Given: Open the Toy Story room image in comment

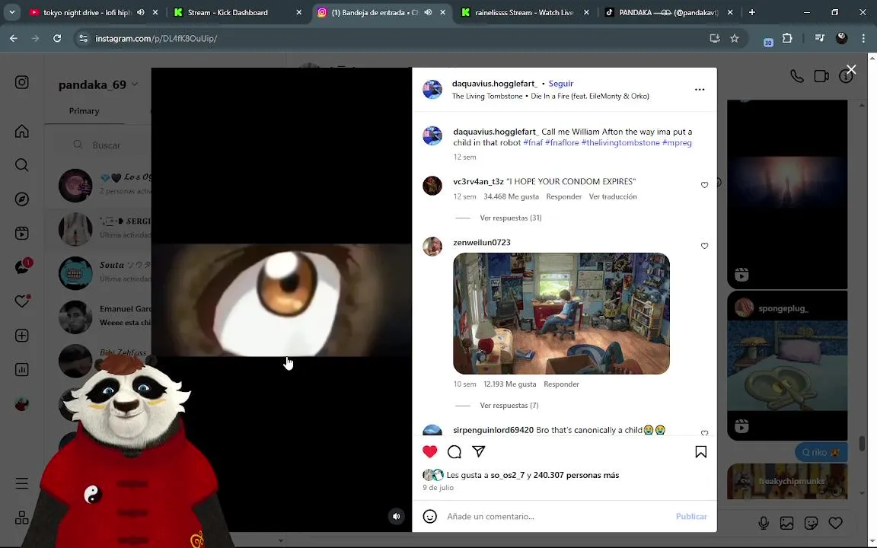Looking at the screenshot, I should click(561, 313).
